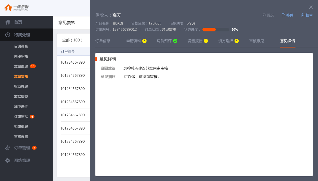Click the 系统管理 gear icon
318x181 pixels.
click(x=8, y=160)
